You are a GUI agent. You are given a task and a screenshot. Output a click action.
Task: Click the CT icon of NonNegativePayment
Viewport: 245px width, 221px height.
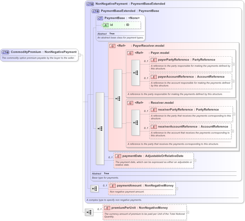pos(90,4)
